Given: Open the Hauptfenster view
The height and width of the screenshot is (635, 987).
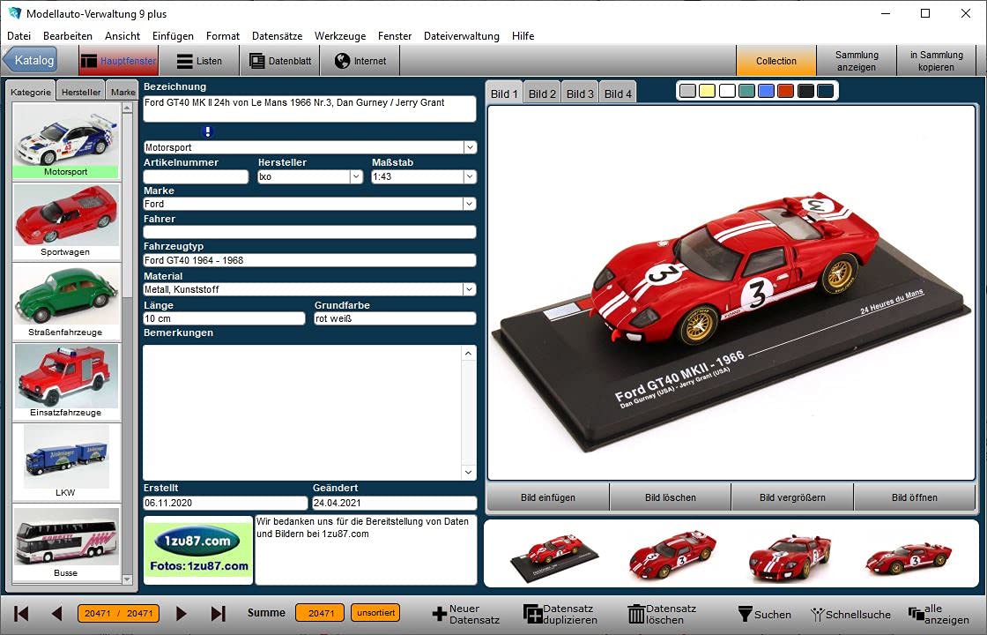Looking at the screenshot, I should click(118, 61).
